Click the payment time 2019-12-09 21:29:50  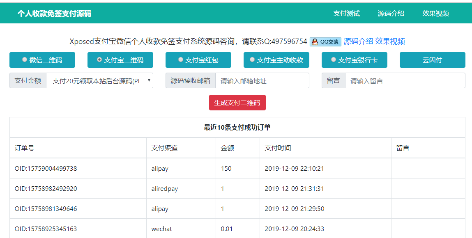(295, 209)
